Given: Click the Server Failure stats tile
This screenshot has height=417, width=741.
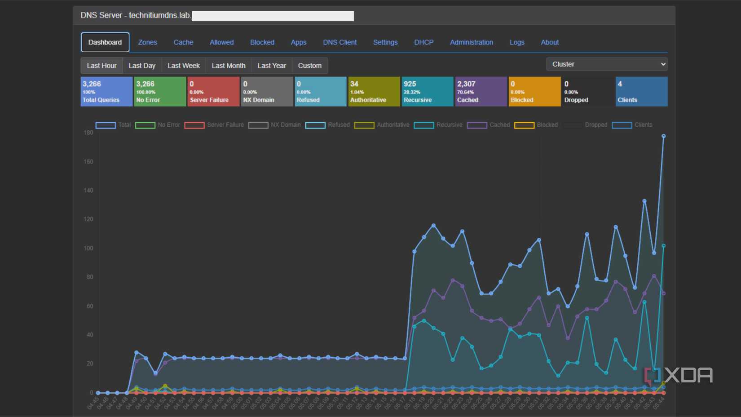Looking at the screenshot, I should (213, 92).
